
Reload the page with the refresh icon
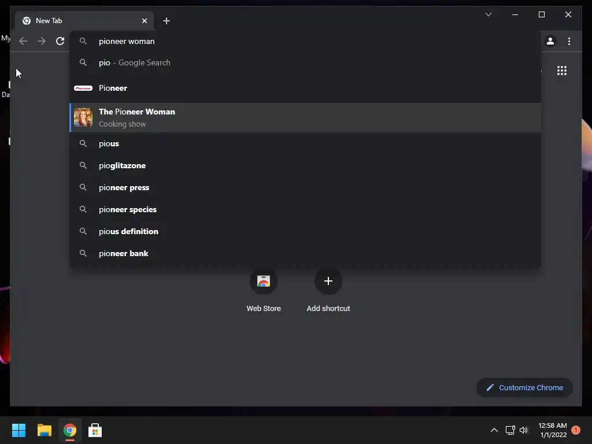60,41
